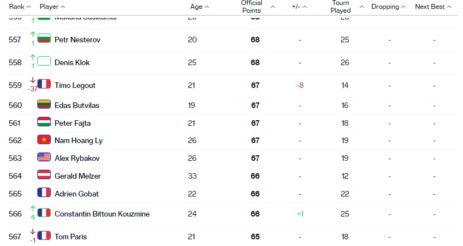Click the French flag beside Timo Legout
Image resolution: width=463 pixels, height=246 pixels.
click(x=44, y=83)
